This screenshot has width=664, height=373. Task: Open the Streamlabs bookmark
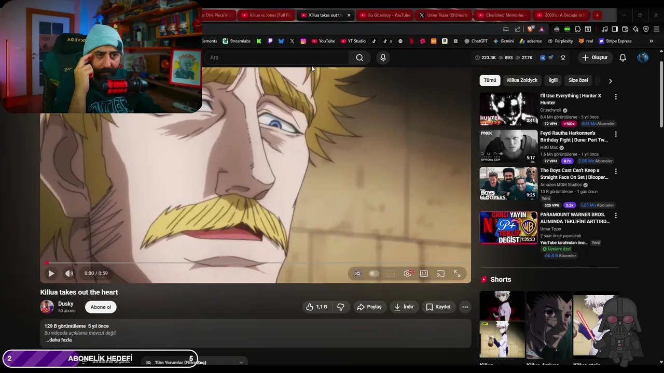(x=237, y=41)
